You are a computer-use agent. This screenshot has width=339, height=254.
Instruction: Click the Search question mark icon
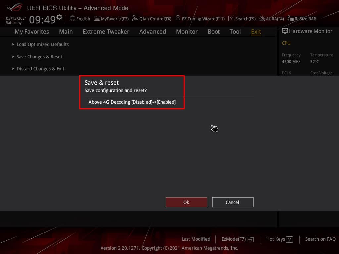231,19
